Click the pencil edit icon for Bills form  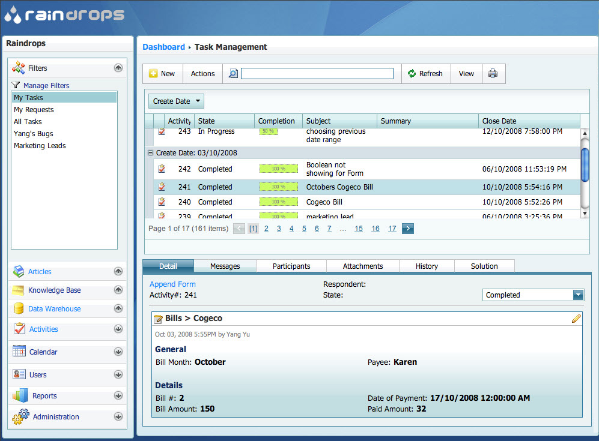[x=576, y=319]
